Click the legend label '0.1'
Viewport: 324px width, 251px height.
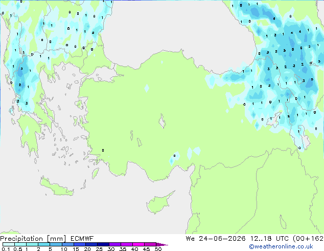pyautogui.click(x=6, y=249)
